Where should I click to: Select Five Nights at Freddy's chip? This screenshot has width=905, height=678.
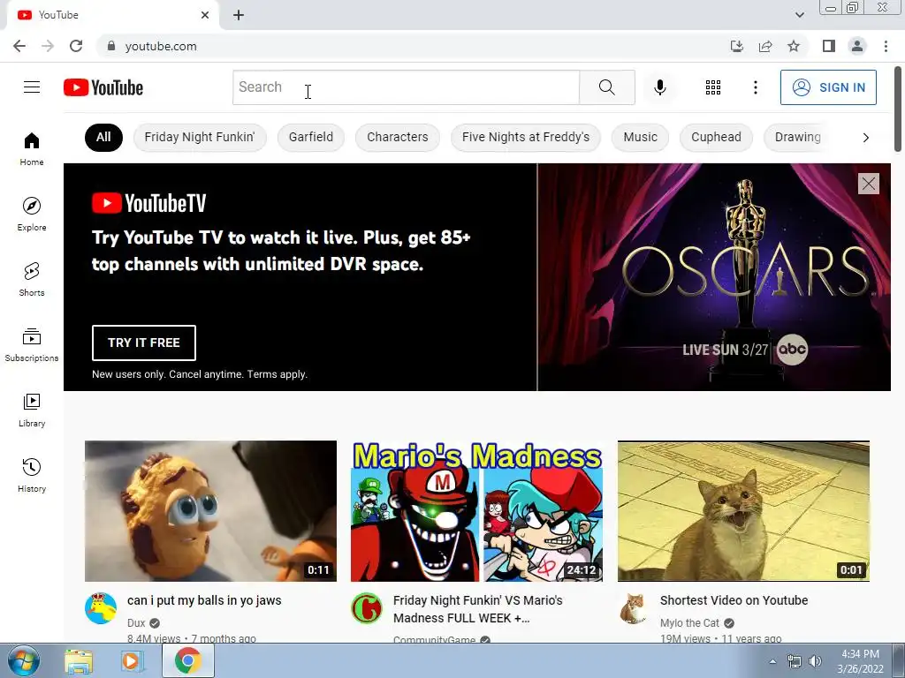(x=526, y=137)
